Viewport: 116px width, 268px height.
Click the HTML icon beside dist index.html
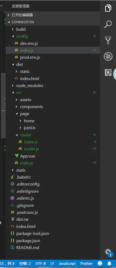coord(16,78)
